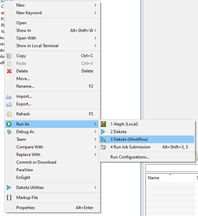Sort by the Name column header

(x=170, y=178)
